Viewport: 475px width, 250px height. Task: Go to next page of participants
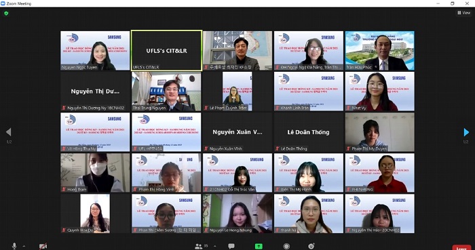(x=466, y=132)
